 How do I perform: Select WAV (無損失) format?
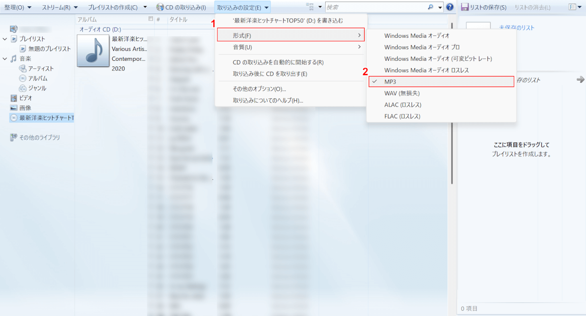[442, 93]
